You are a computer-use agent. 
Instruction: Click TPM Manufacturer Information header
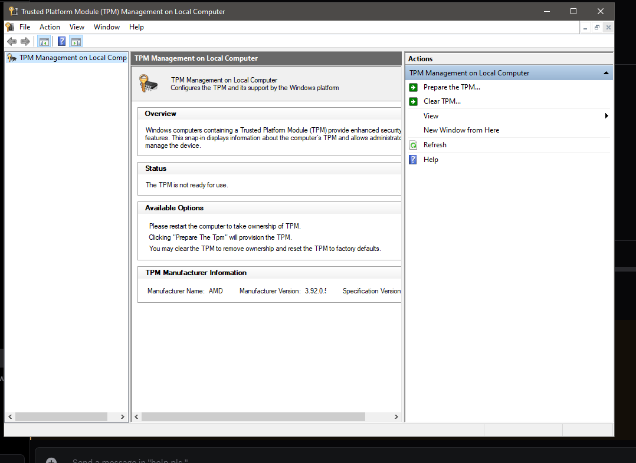(196, 273)
